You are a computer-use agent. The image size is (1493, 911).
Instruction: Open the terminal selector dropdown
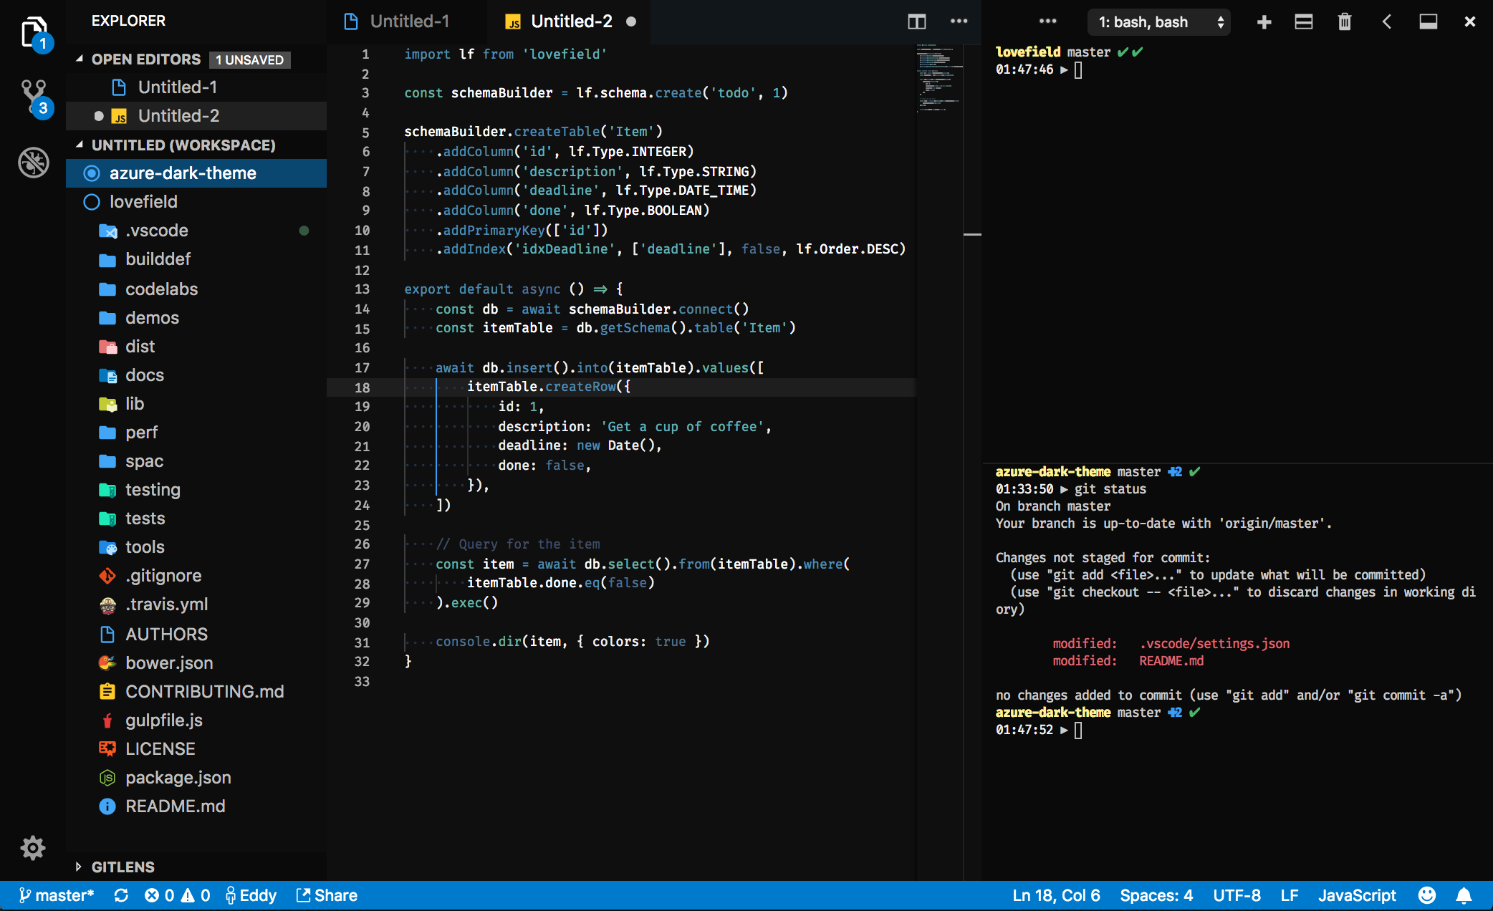tap(1158, 22)
